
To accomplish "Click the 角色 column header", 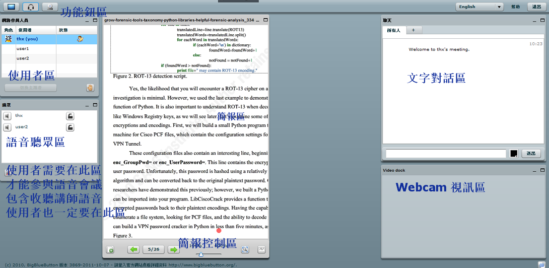I will pyautogui.click(x=9, y=30).
